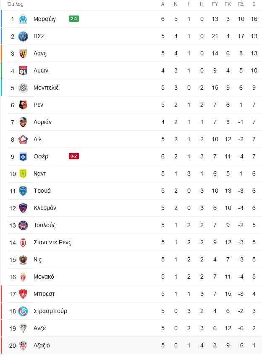Open the Nantes yellow crest icon

[x=23, y=174]
